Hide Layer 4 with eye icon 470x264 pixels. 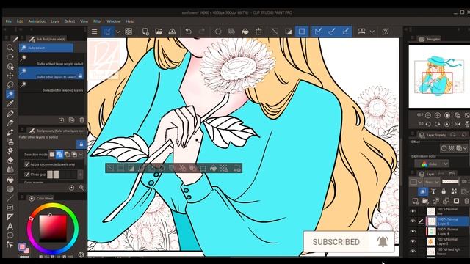413,232
